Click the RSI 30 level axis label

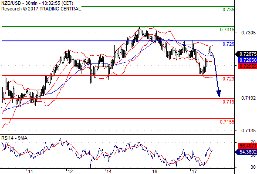tap(253, 167)
